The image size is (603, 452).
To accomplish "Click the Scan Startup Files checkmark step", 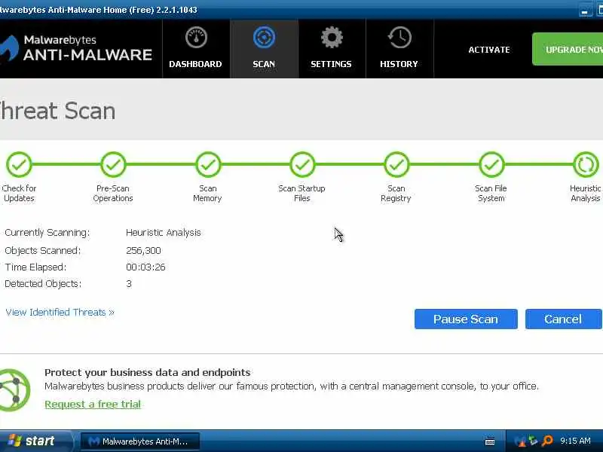I will pos(302,165).
